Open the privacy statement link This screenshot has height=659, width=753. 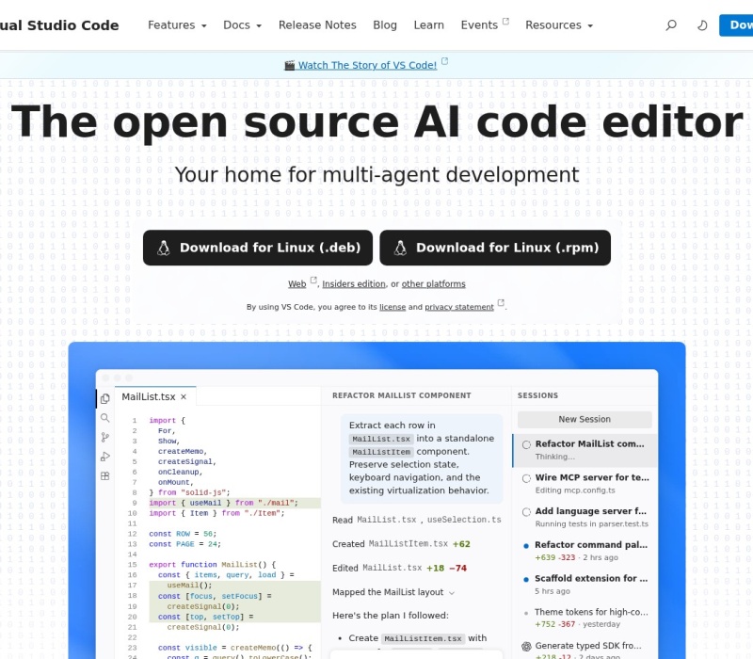click(x=459, y=307)
